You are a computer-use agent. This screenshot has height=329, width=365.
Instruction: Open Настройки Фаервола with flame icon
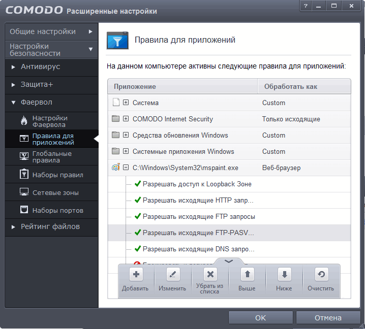[49, 121]
